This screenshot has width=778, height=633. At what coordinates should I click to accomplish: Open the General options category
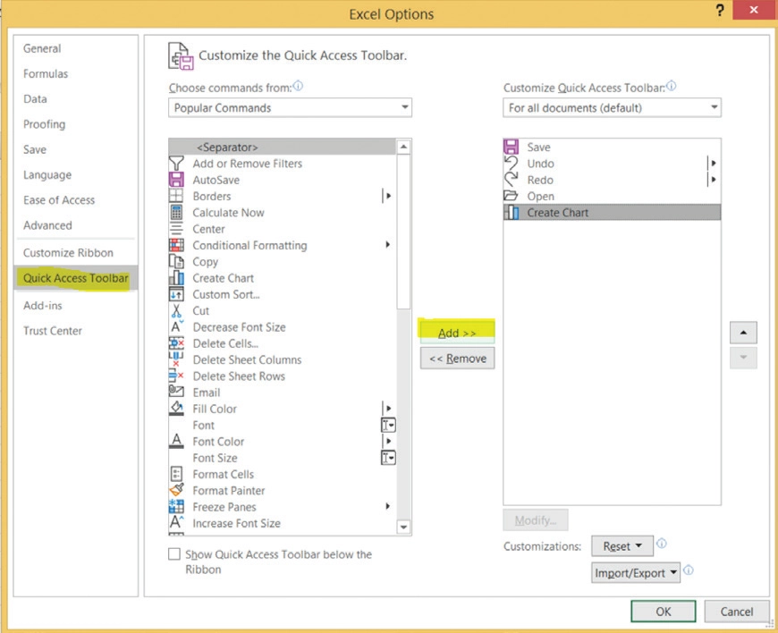42,48
